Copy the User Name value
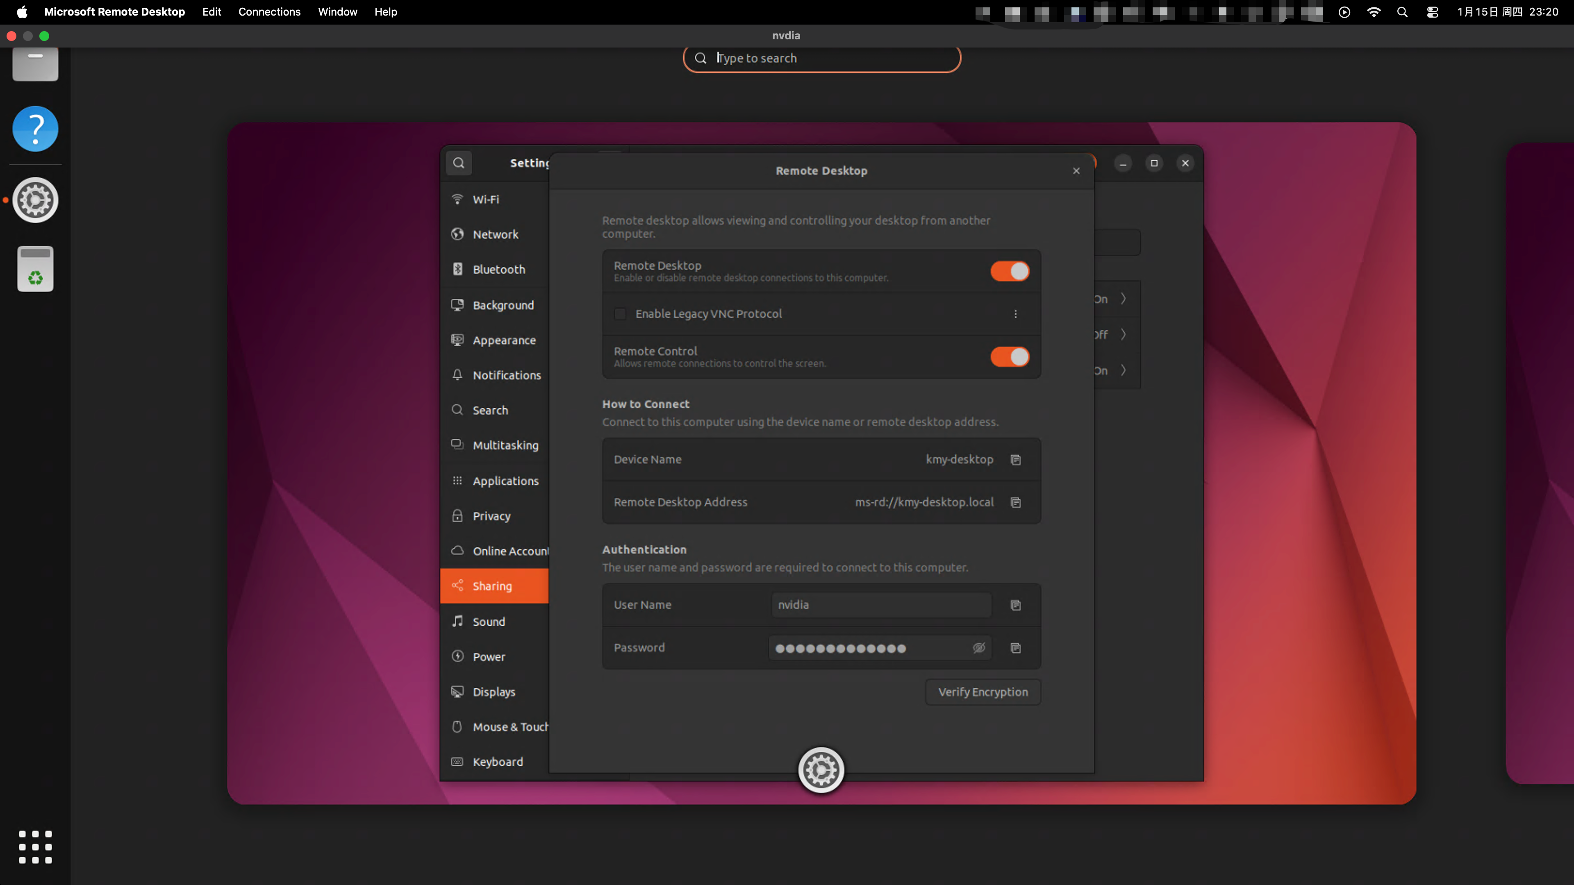Image resolution: width=1574 pixels, height=885 pixels. click(x=1016, y=605)
